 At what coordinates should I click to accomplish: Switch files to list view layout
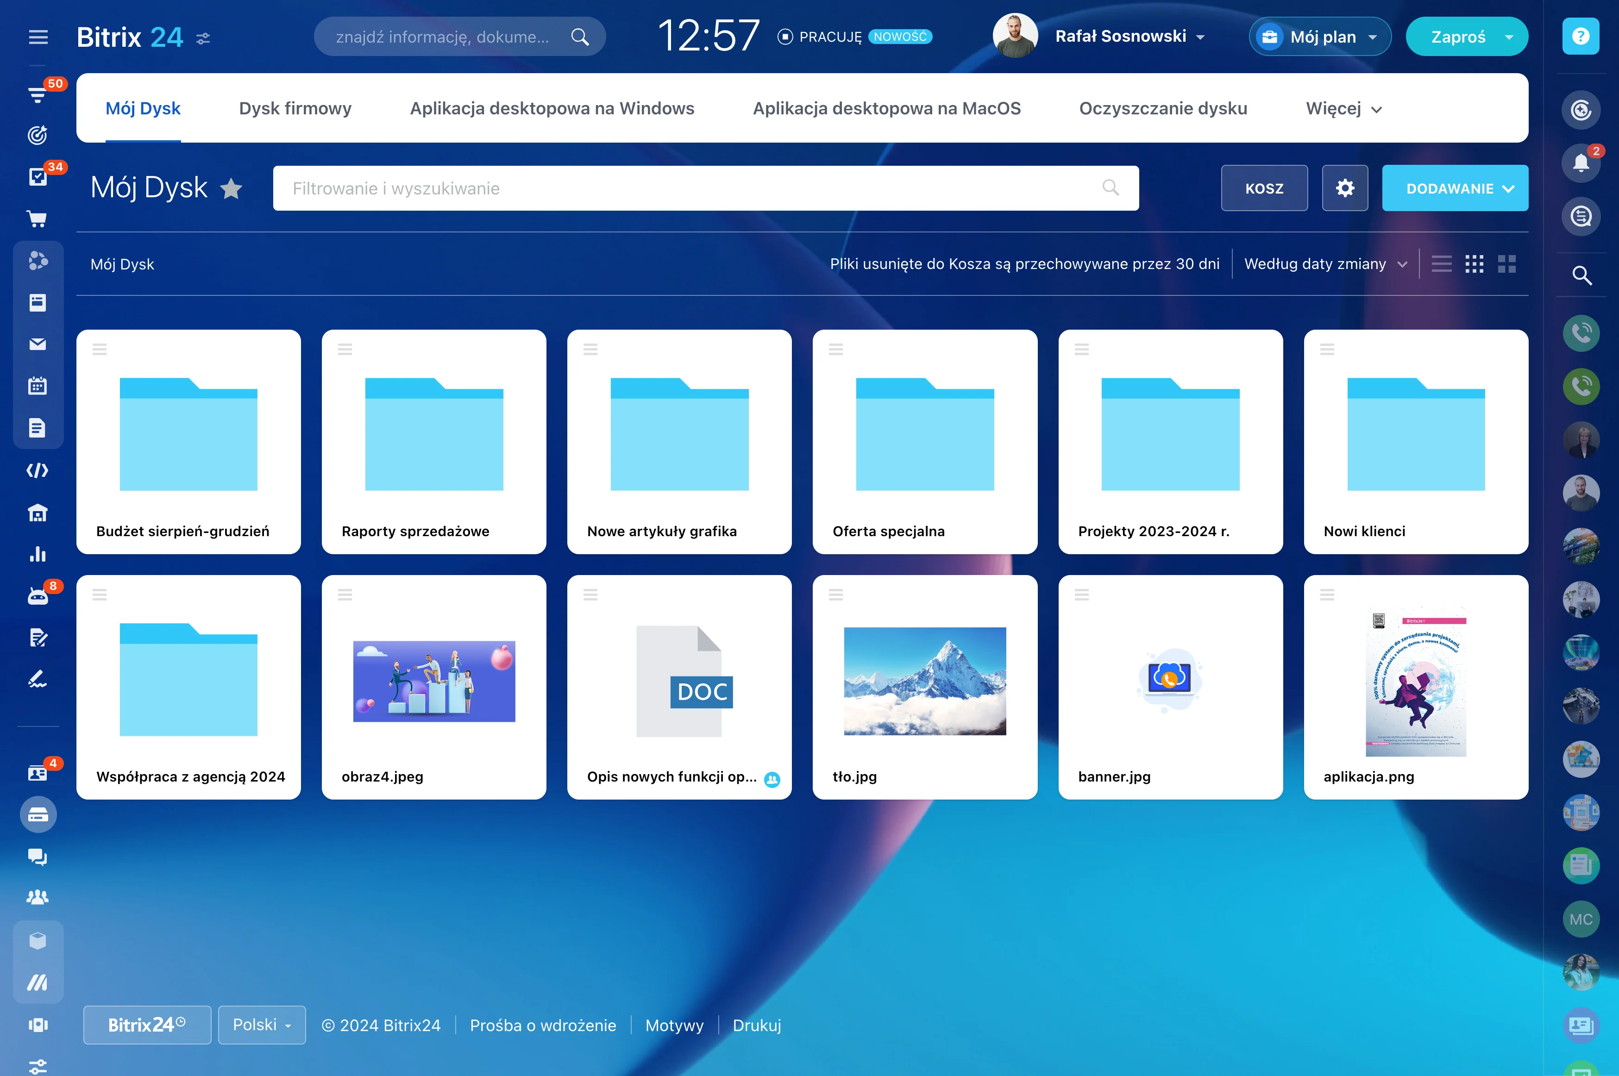tap(1441, 263)
